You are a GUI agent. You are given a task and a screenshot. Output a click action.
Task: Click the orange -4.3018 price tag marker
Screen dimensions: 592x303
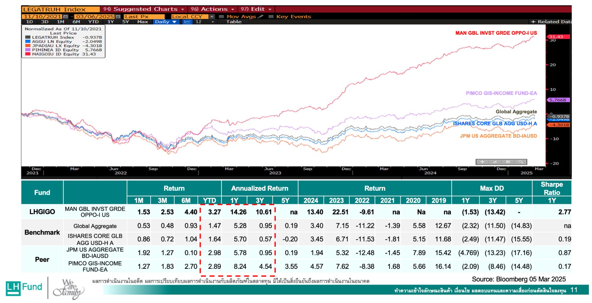(x=558, y=125)
